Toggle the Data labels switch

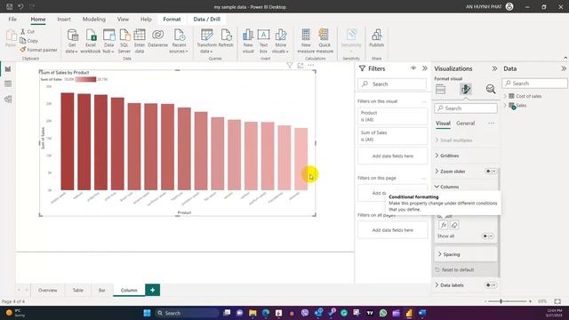point(491,285)
